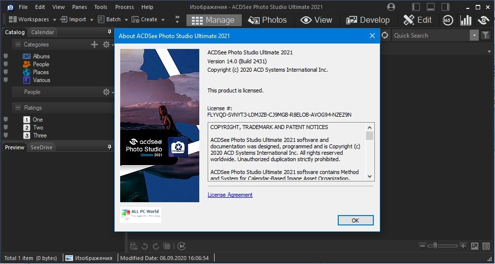Viewport: 495px width, 264px height.
Task: Click the slideshow play icon in bottom toolbar
Action: [x=181, y=246]
